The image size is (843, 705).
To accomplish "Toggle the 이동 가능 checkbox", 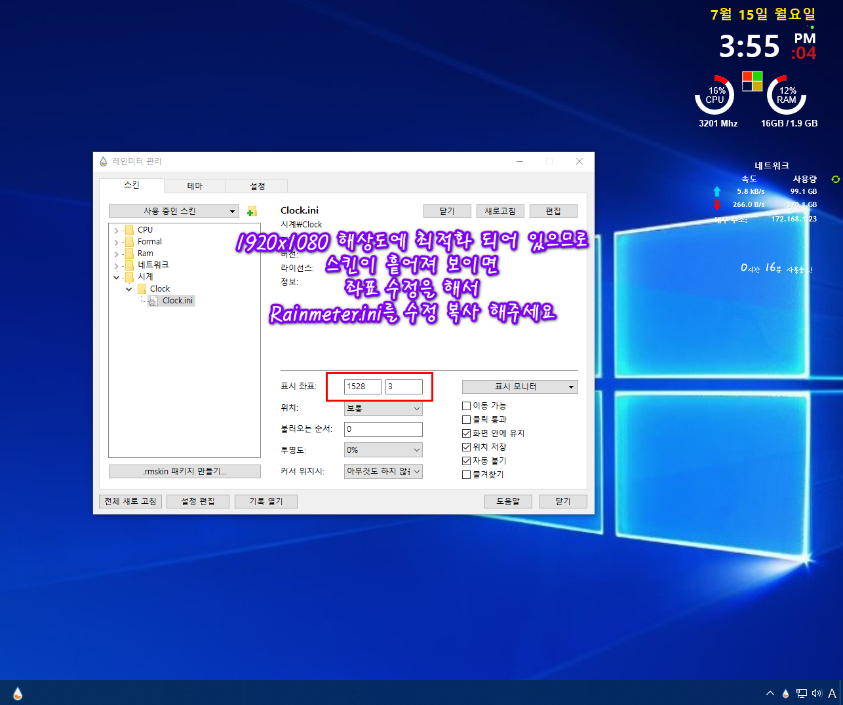I will (466, 406).
